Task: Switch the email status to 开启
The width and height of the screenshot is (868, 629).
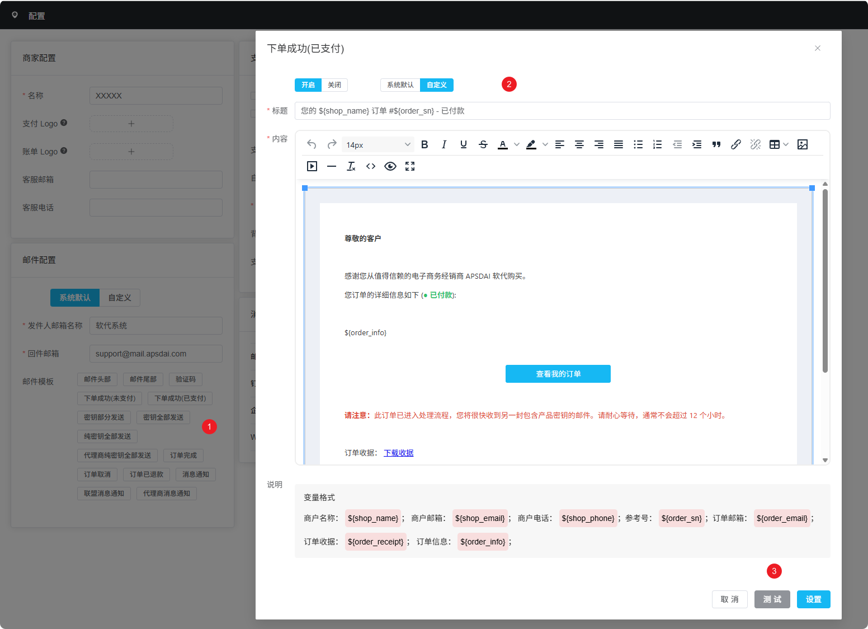Action: coord(308,85)
